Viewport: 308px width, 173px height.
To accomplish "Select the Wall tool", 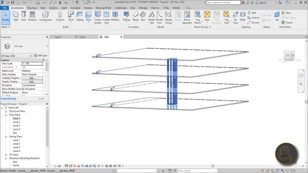I will (16, 16).
